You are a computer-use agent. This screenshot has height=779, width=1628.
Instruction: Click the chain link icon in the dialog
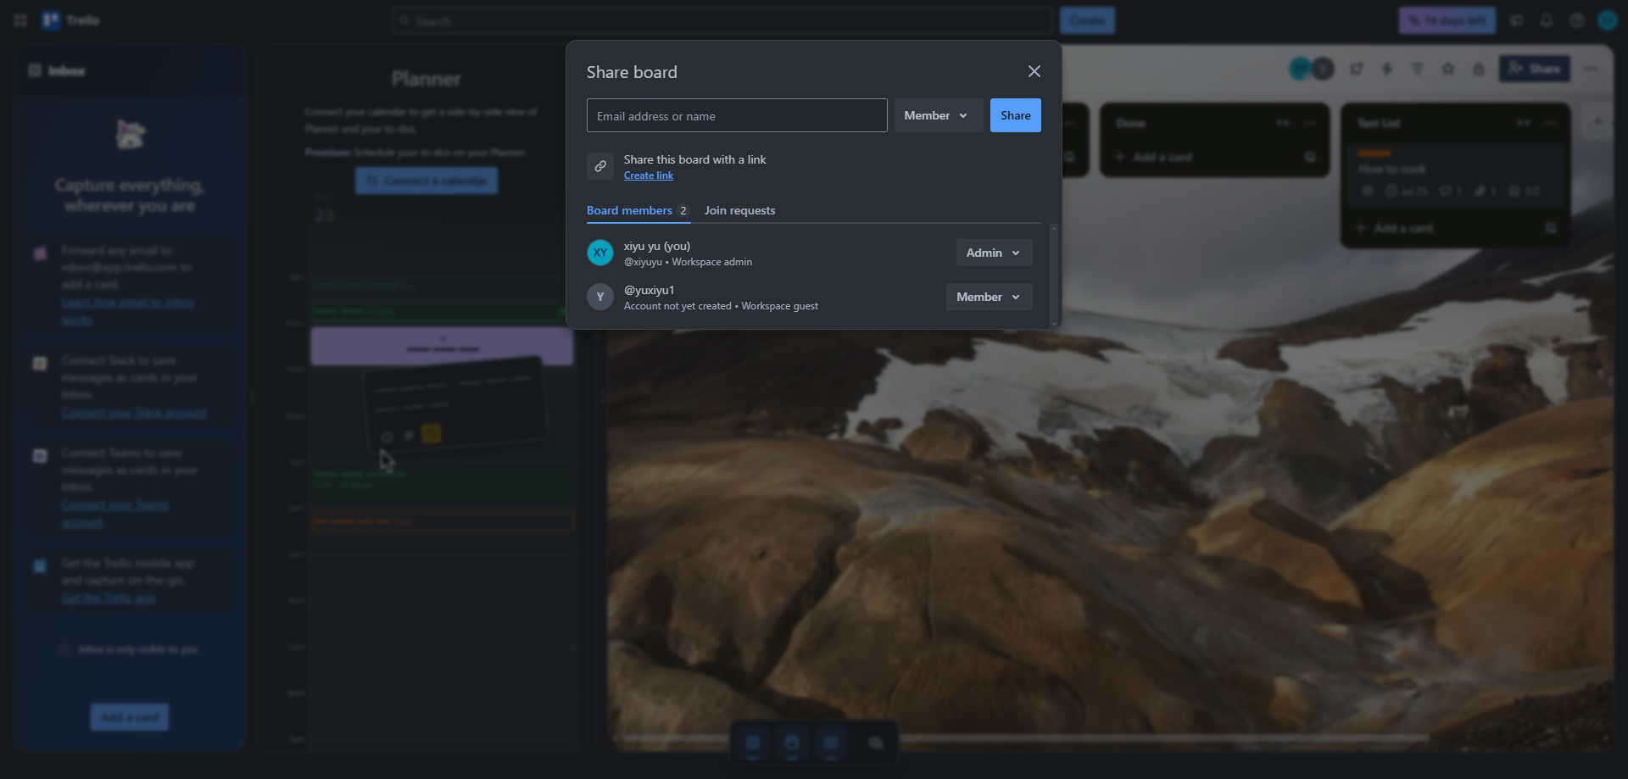coord(600,166)
